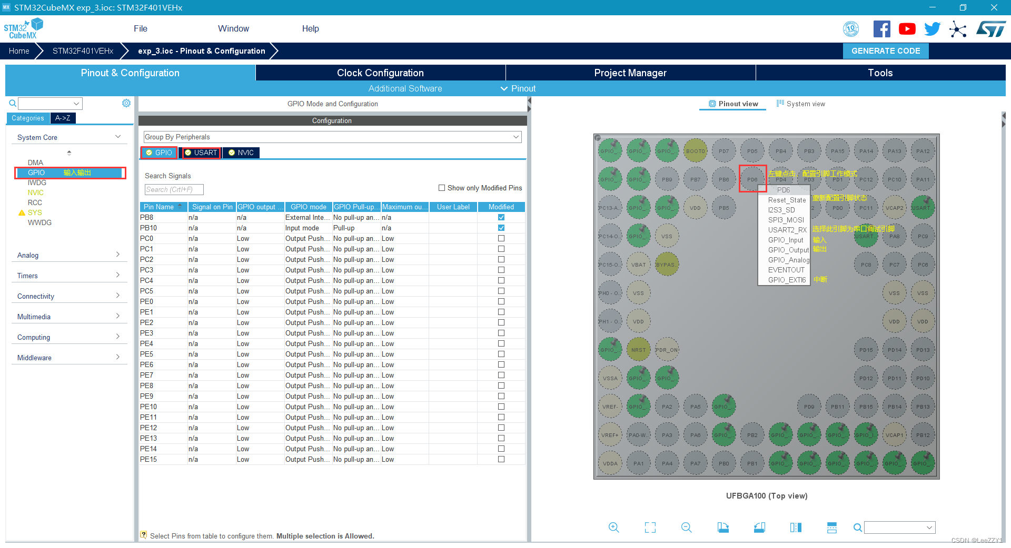1011x548 pixels.
Task: Rotate the chip view clockwise
Action: (x=723, y=527)
